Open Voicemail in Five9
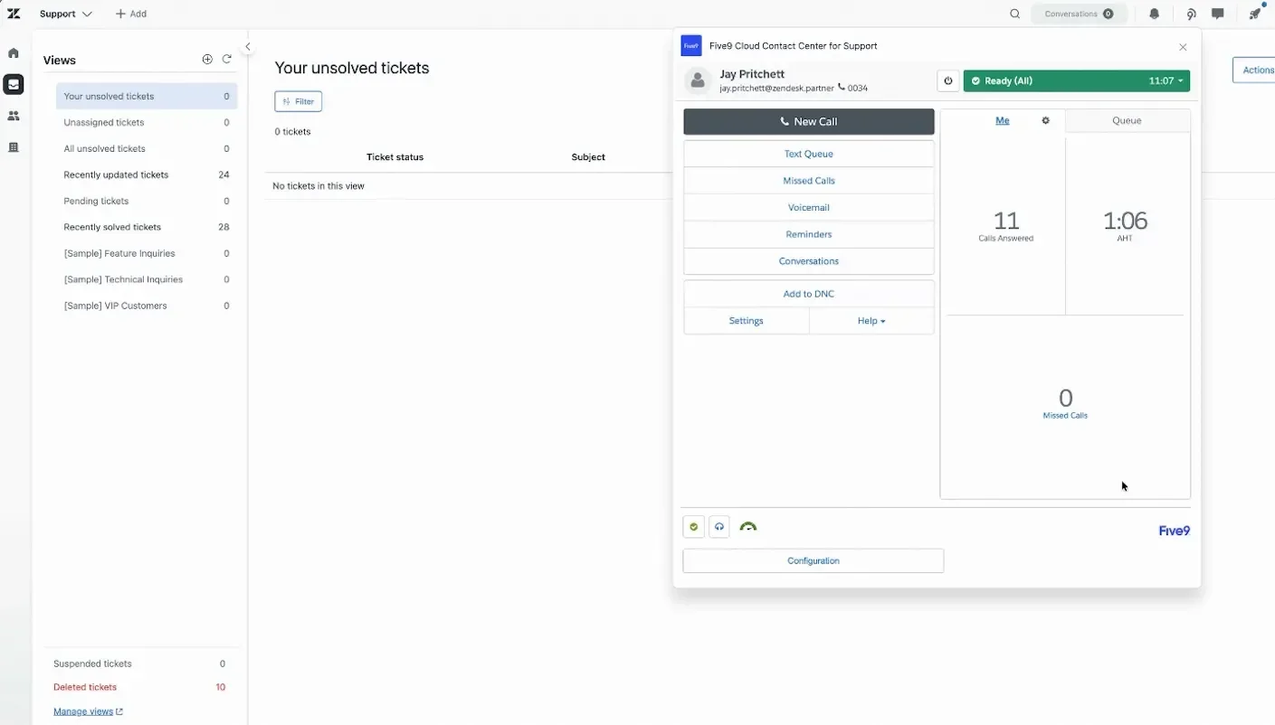 [809, 208]
